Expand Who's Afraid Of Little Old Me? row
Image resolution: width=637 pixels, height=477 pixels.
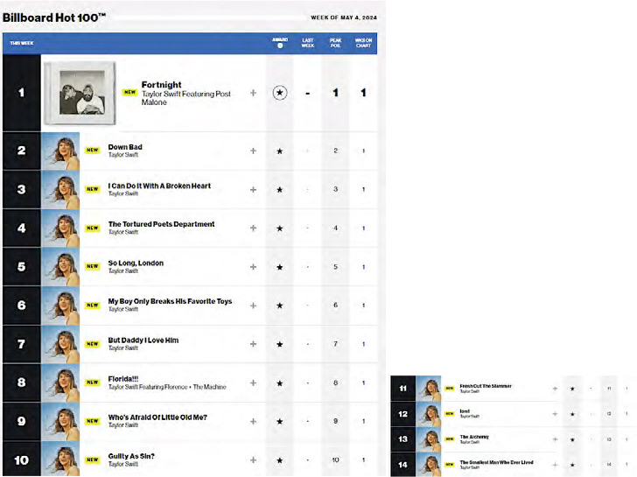click(x=253, y=421)
